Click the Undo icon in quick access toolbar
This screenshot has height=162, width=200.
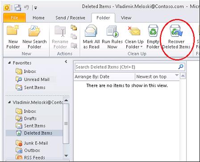click(x=27, y=7)
